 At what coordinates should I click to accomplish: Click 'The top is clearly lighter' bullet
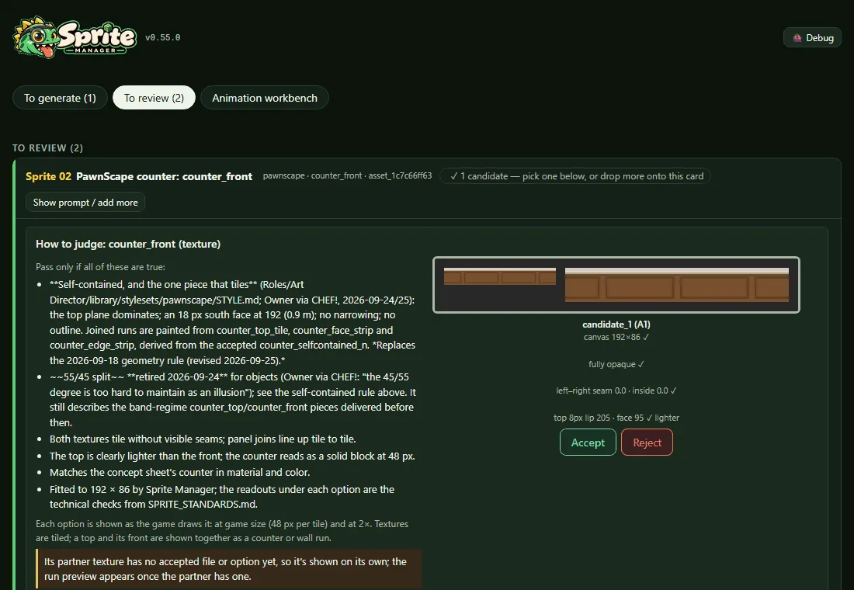232,456
